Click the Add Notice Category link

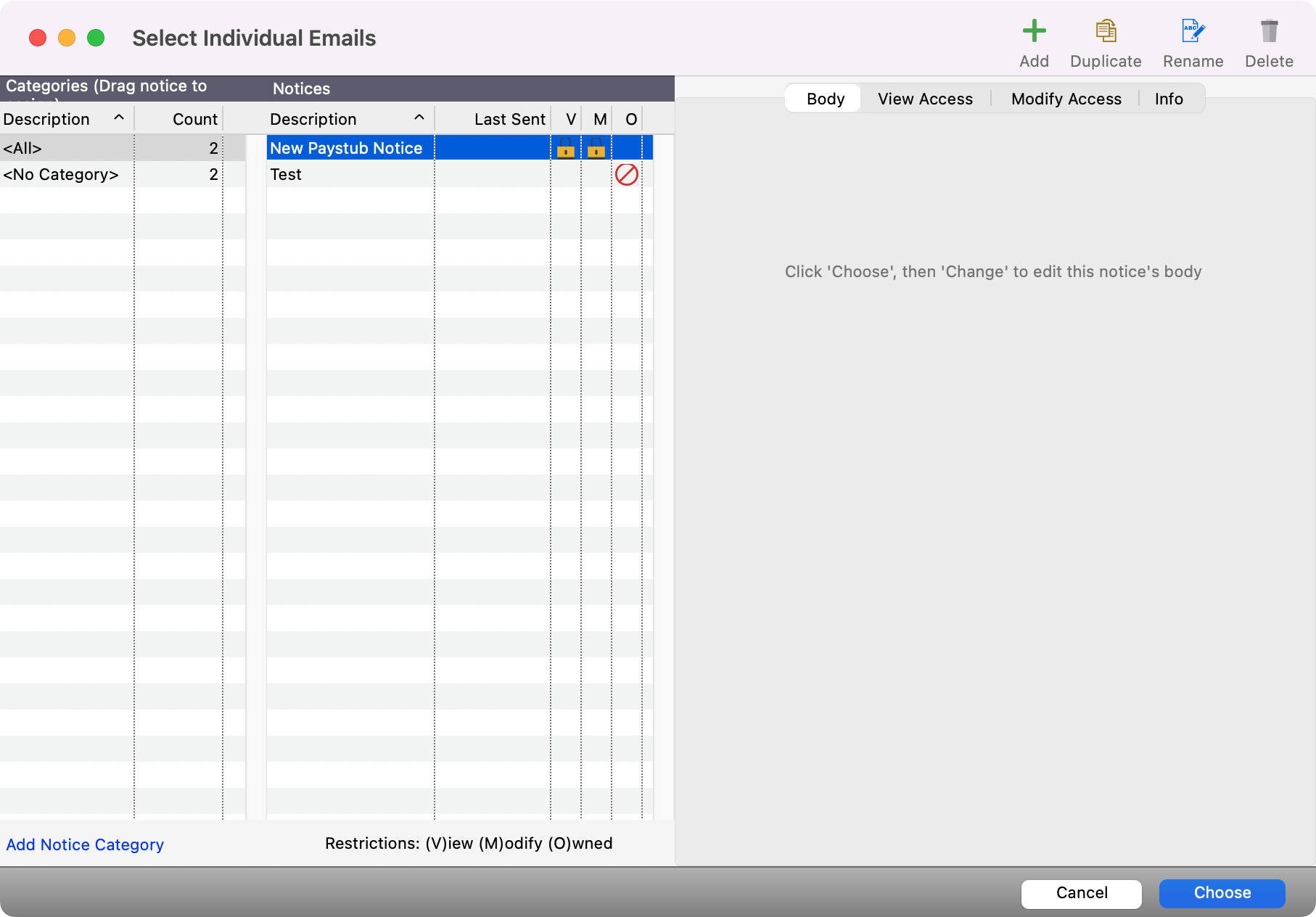(x=85, y=844)
